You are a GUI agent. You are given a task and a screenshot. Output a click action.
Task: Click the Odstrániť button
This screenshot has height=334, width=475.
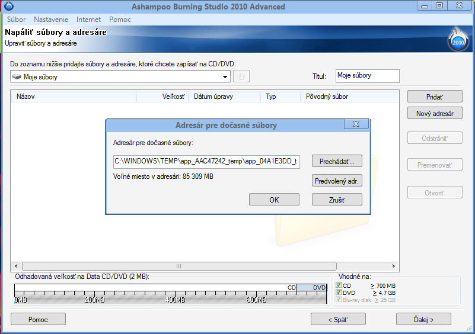435,138
